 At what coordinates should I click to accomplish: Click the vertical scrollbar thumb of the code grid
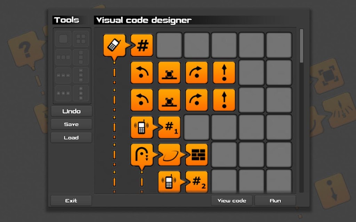click(x=301, y=46)
